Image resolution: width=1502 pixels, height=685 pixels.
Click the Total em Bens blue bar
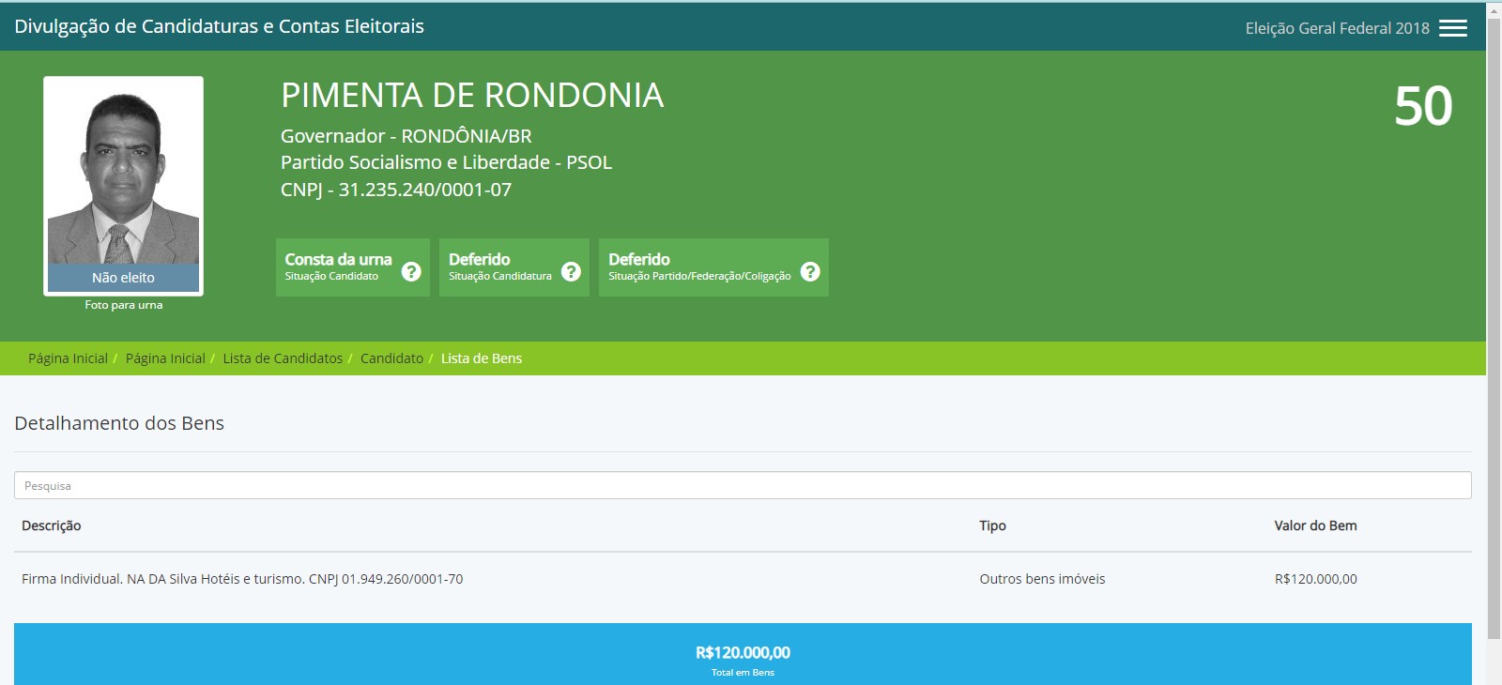743,655
